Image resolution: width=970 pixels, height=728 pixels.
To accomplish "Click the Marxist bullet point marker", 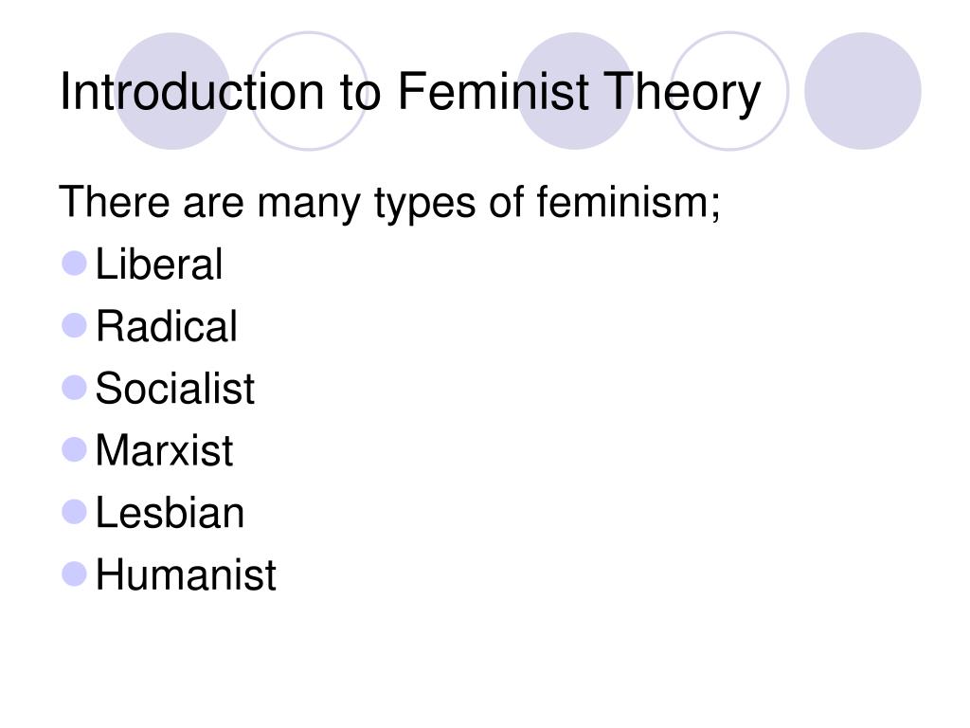I will (74, 449).
